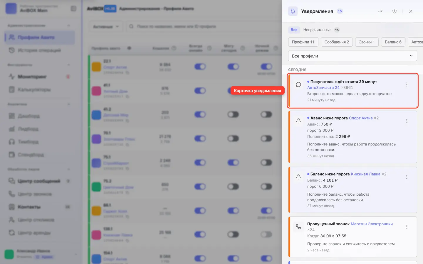Viewport: 423px width, 264px height.
Task: Open Мониторинг in the blurred sidebar
Action: pos(40,77)
